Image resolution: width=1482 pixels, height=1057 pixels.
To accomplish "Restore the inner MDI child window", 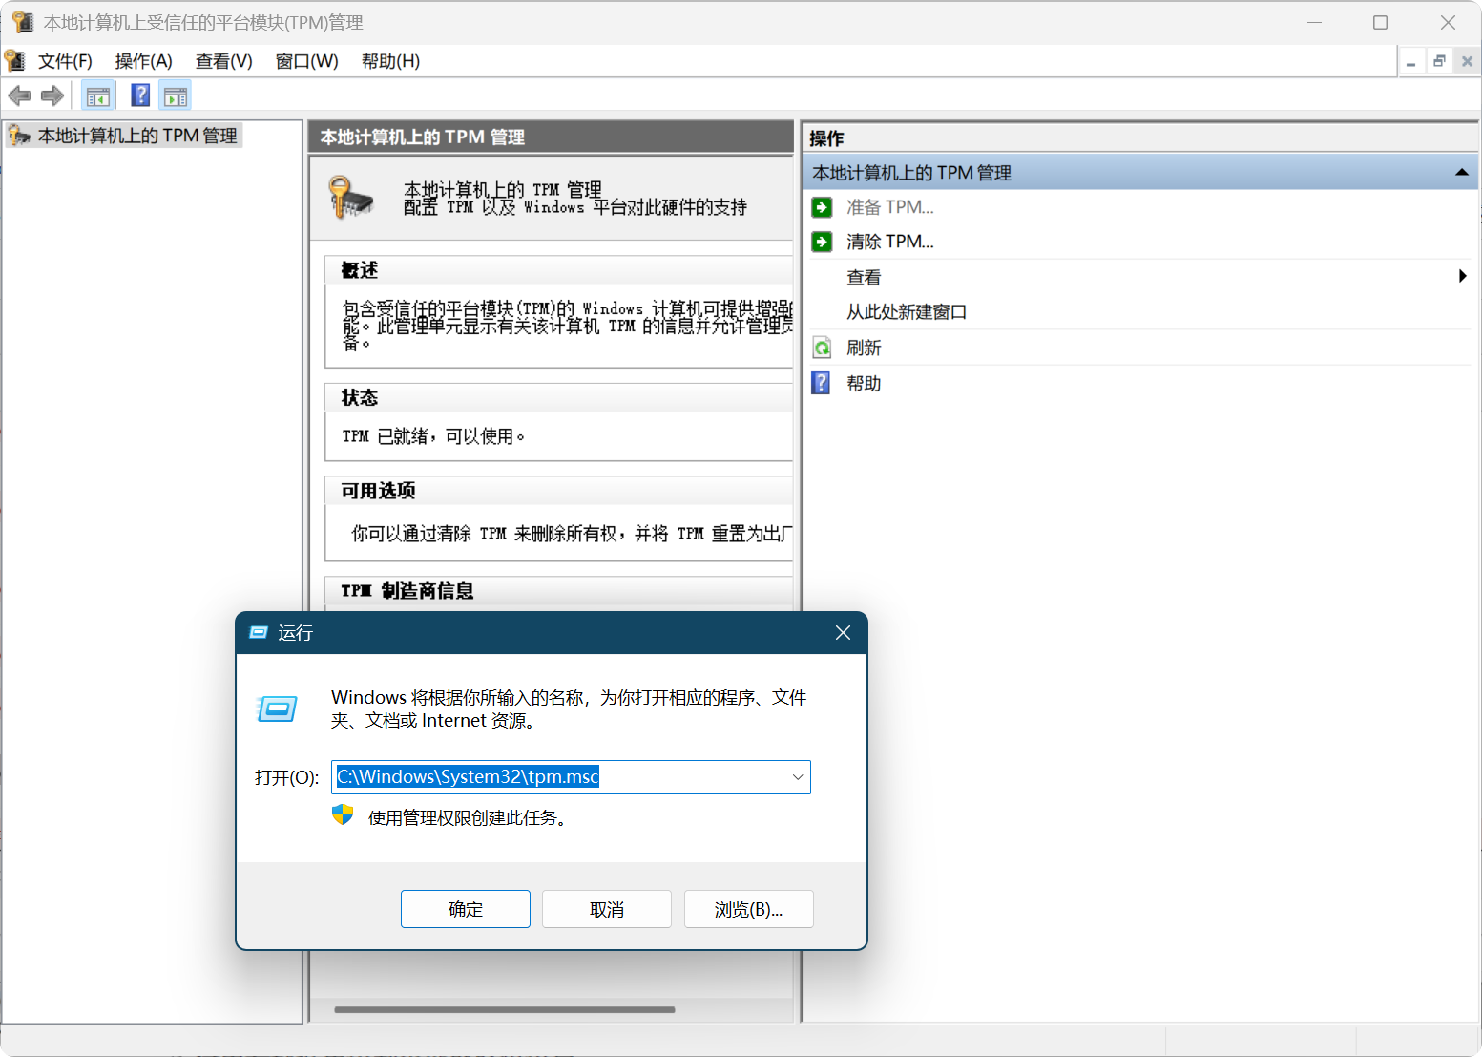I will [x=1439, y=62].
